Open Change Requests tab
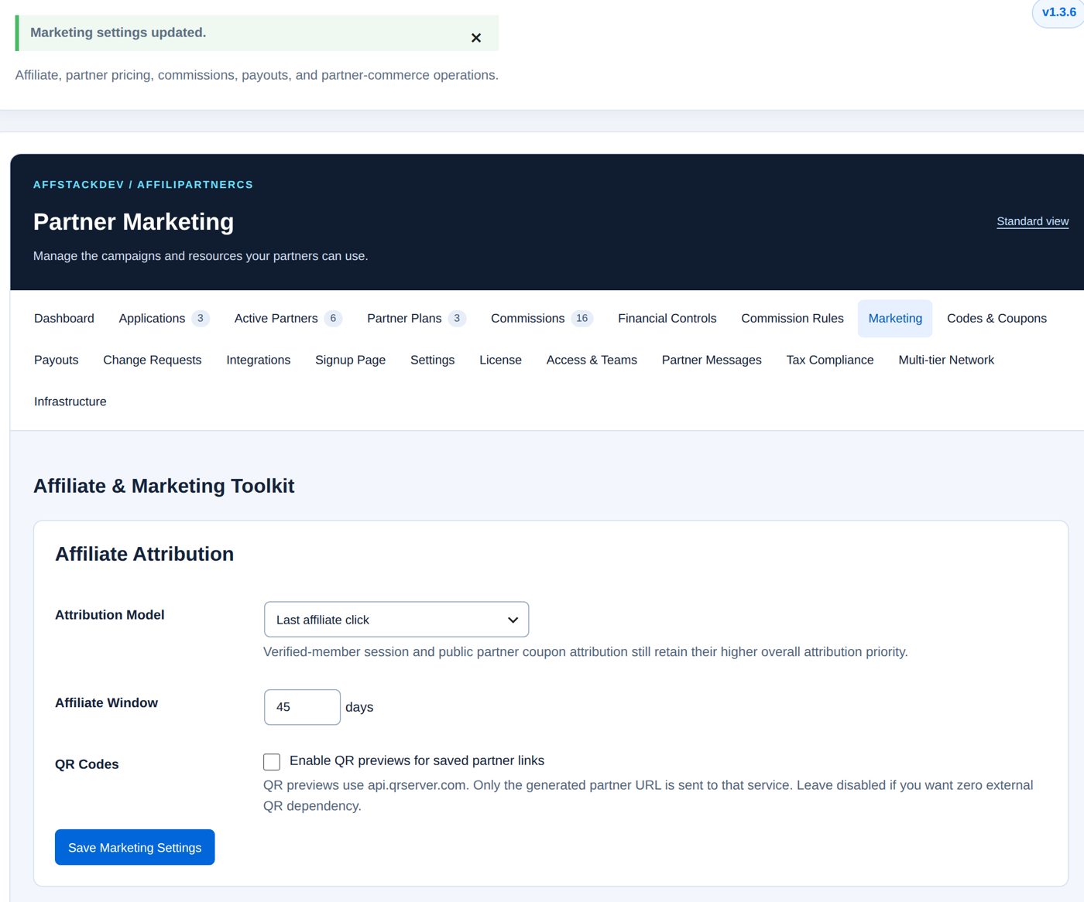 [153, 360]
